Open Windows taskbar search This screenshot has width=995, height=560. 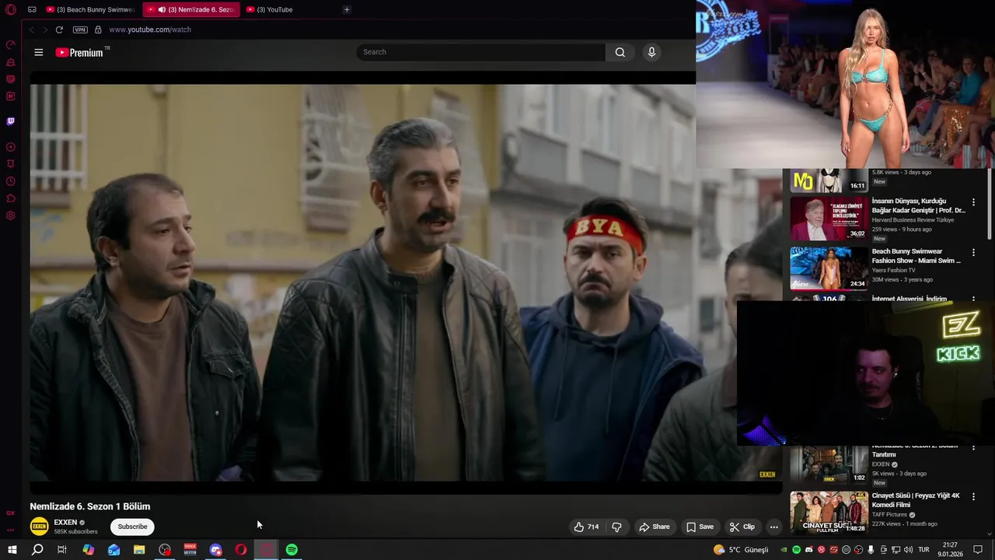click(x=37, y=550)
